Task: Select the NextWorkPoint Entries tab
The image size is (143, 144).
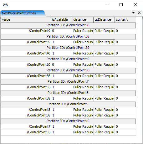Action: [19, 13]
